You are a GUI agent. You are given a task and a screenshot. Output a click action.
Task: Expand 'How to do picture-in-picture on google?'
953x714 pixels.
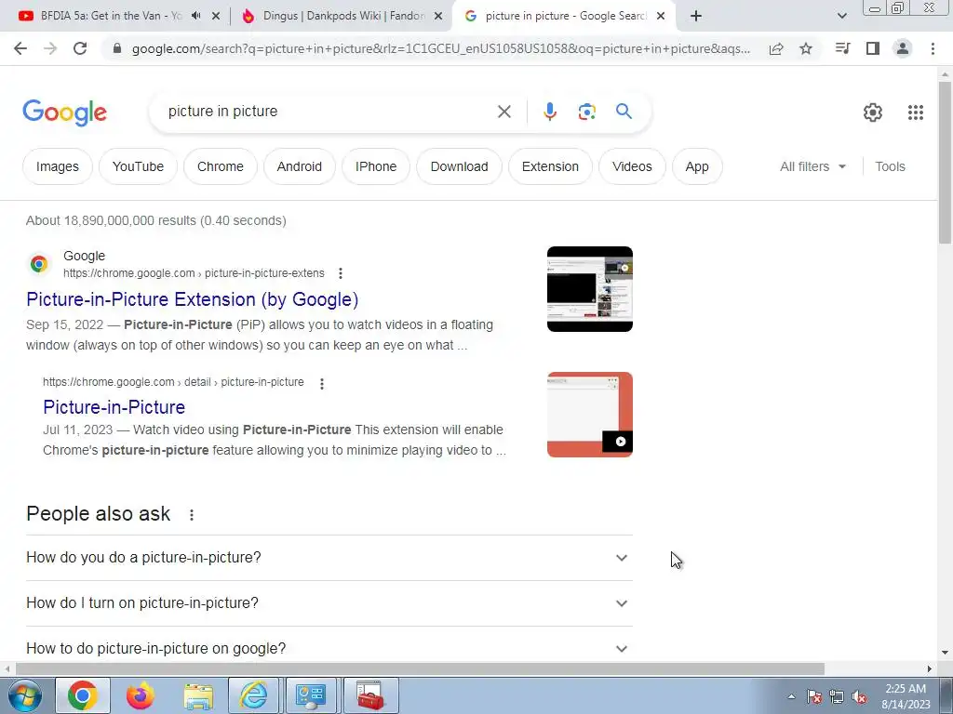point(329,648)
